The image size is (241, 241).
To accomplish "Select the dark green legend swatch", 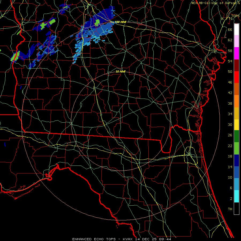I will (236, 136).
